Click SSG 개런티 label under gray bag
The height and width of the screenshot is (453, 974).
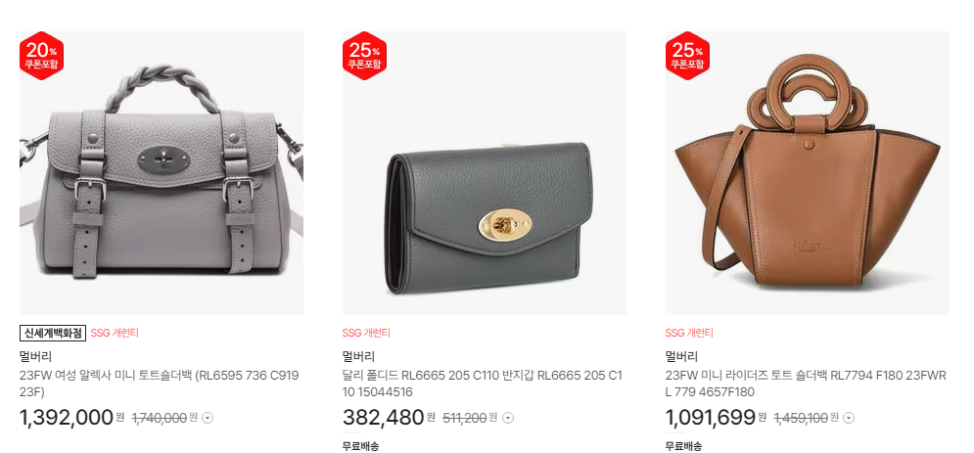tap(115, 334)
